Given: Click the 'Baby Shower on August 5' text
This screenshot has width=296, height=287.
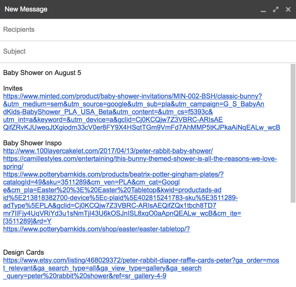Looking at the screenshot, I should coord(42,73).
